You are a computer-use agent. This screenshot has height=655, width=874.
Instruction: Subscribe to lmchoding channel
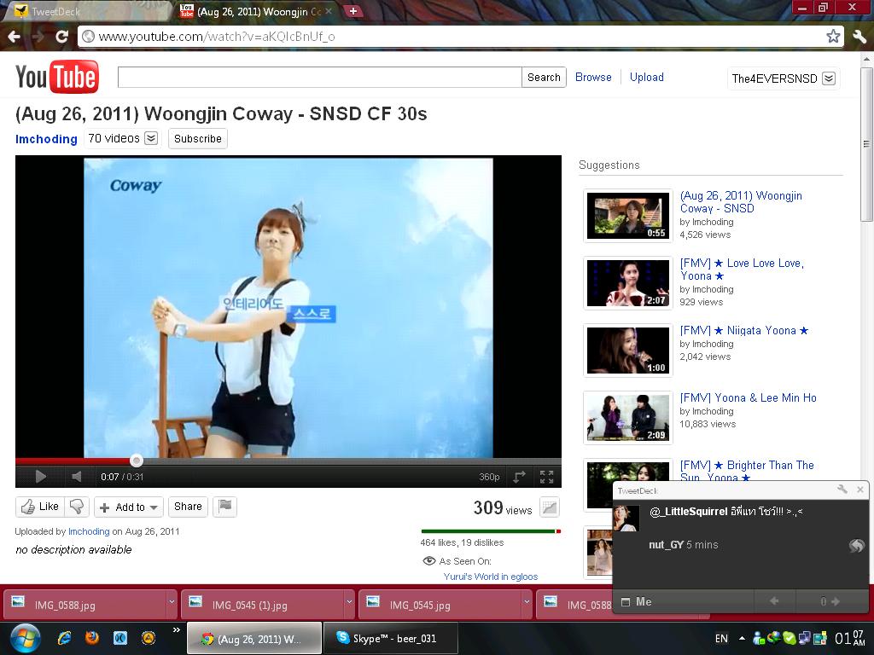click(198, 139)
